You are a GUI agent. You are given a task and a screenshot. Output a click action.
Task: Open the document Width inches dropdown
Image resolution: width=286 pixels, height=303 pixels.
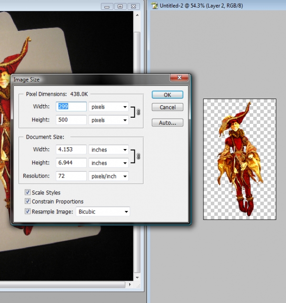pos(109,150)
